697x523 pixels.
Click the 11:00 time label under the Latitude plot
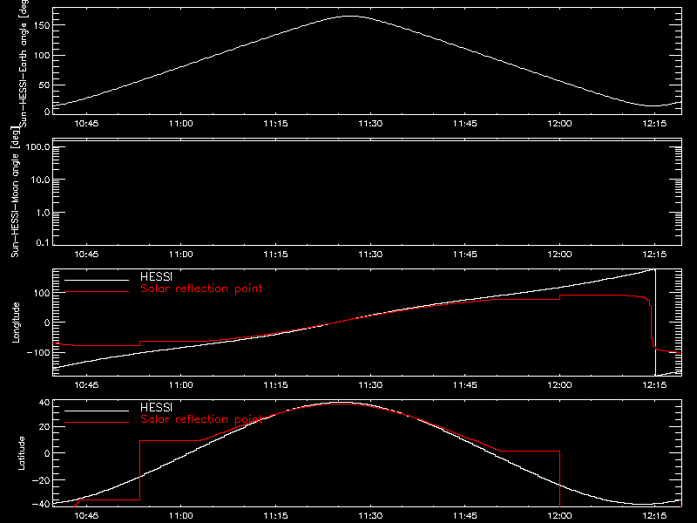click(181, 516)
